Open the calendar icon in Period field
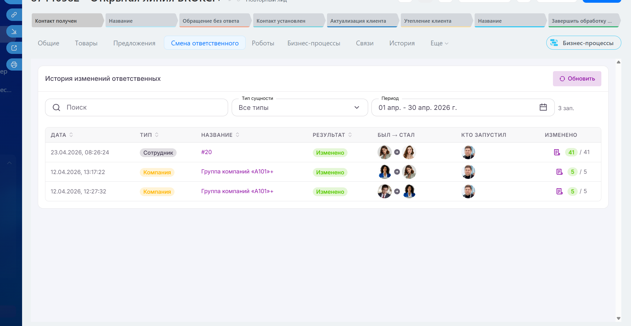This screenshot has height=326, width=631. point(543,107)
